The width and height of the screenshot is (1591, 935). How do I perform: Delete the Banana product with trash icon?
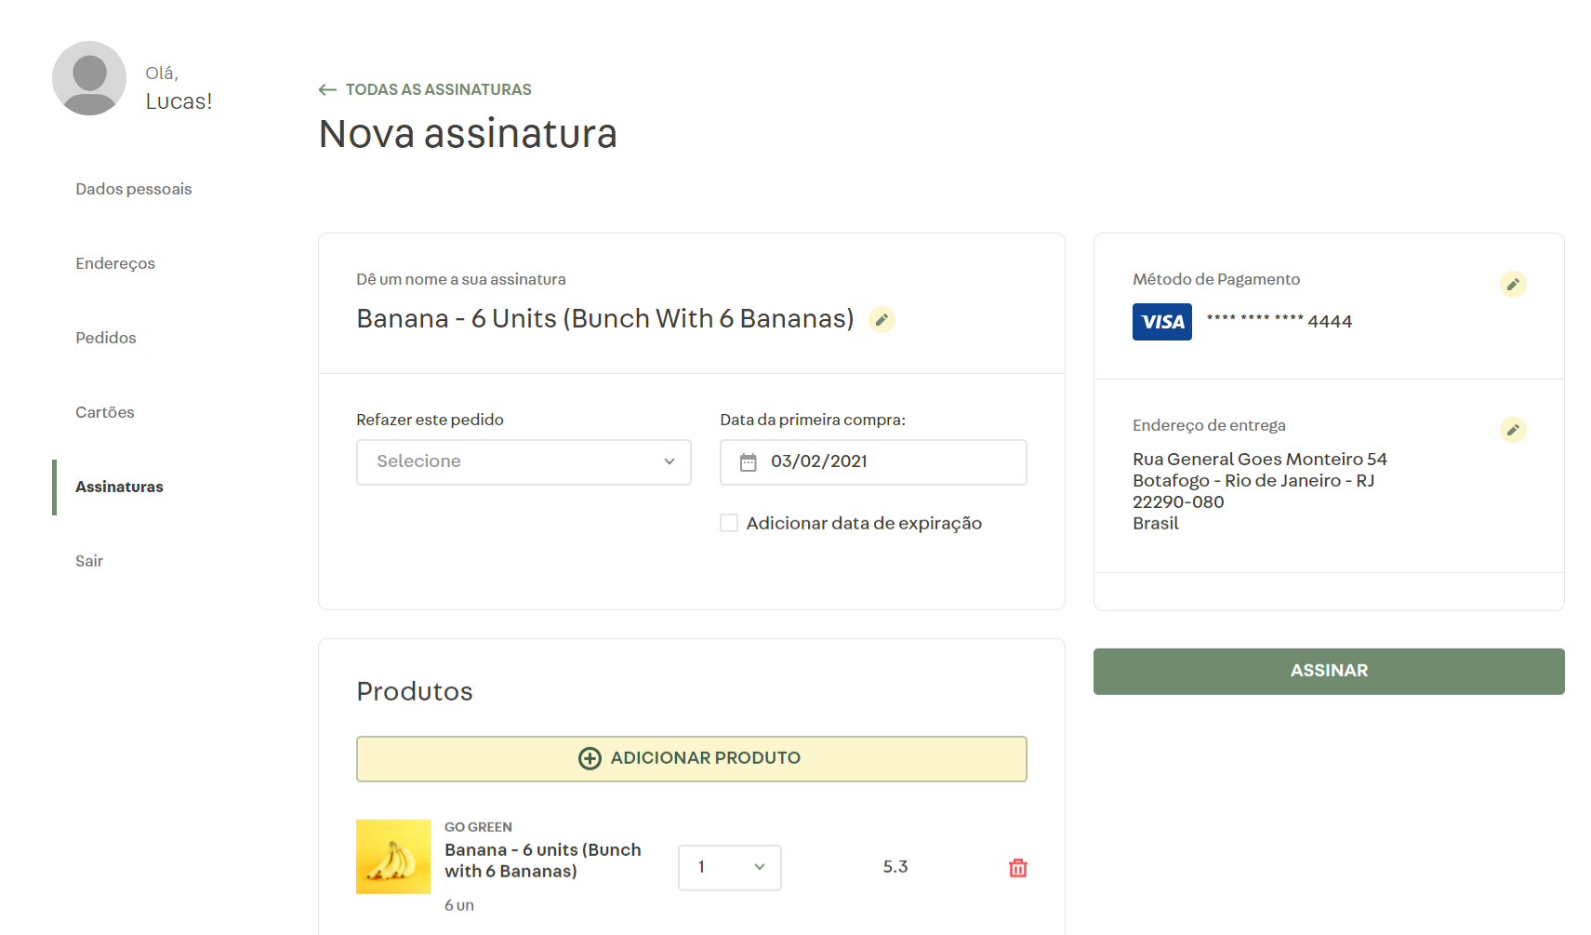pyautogui.click(x=1018, y=868)
